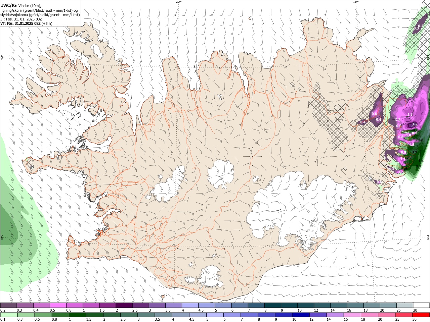
Task: Click the dusky mauve 0.2 legend swatch
Action: tap(8, 305)
